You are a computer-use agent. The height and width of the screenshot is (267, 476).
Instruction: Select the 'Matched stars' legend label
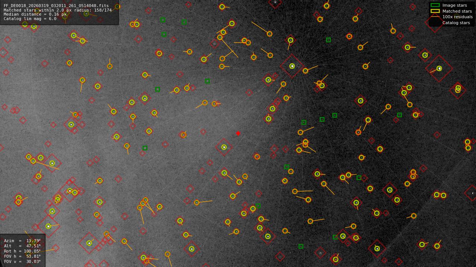(457, 11)
